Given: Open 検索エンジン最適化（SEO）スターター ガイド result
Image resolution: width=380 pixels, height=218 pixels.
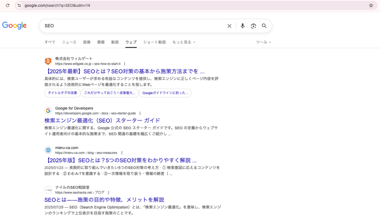Looking at the screenshot, I should coord(102,120).
